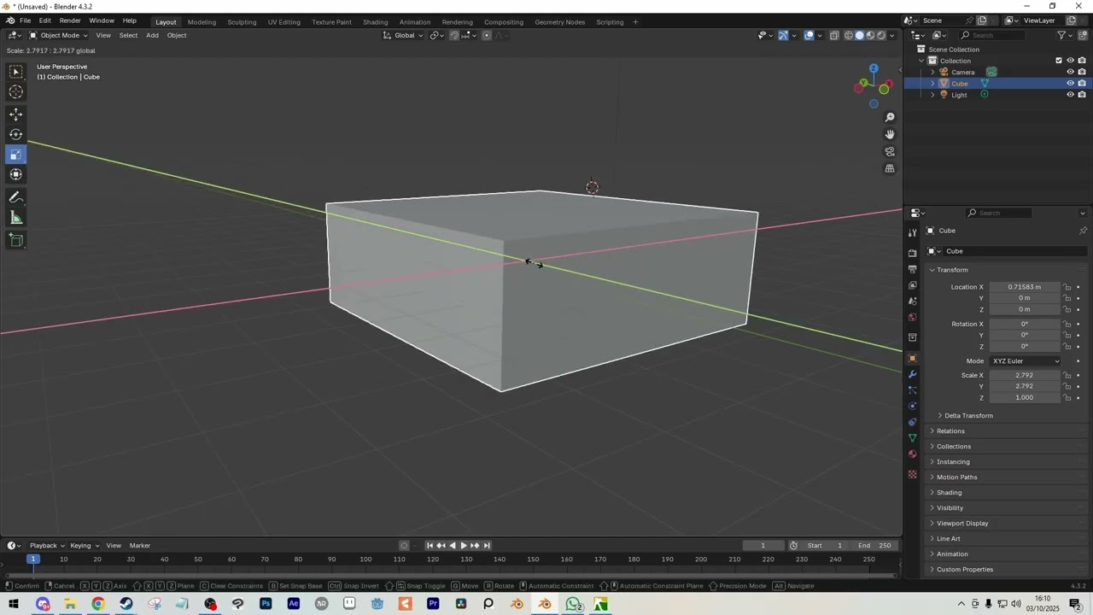Click the viewport pan hand icon
The width and height of the screenshot is (1093, 615).
point(890,134)
